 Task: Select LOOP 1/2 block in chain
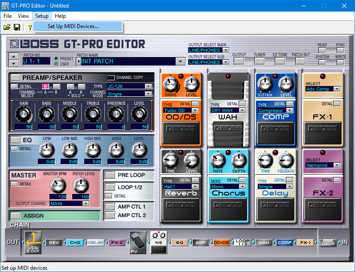tap(243, 243)
